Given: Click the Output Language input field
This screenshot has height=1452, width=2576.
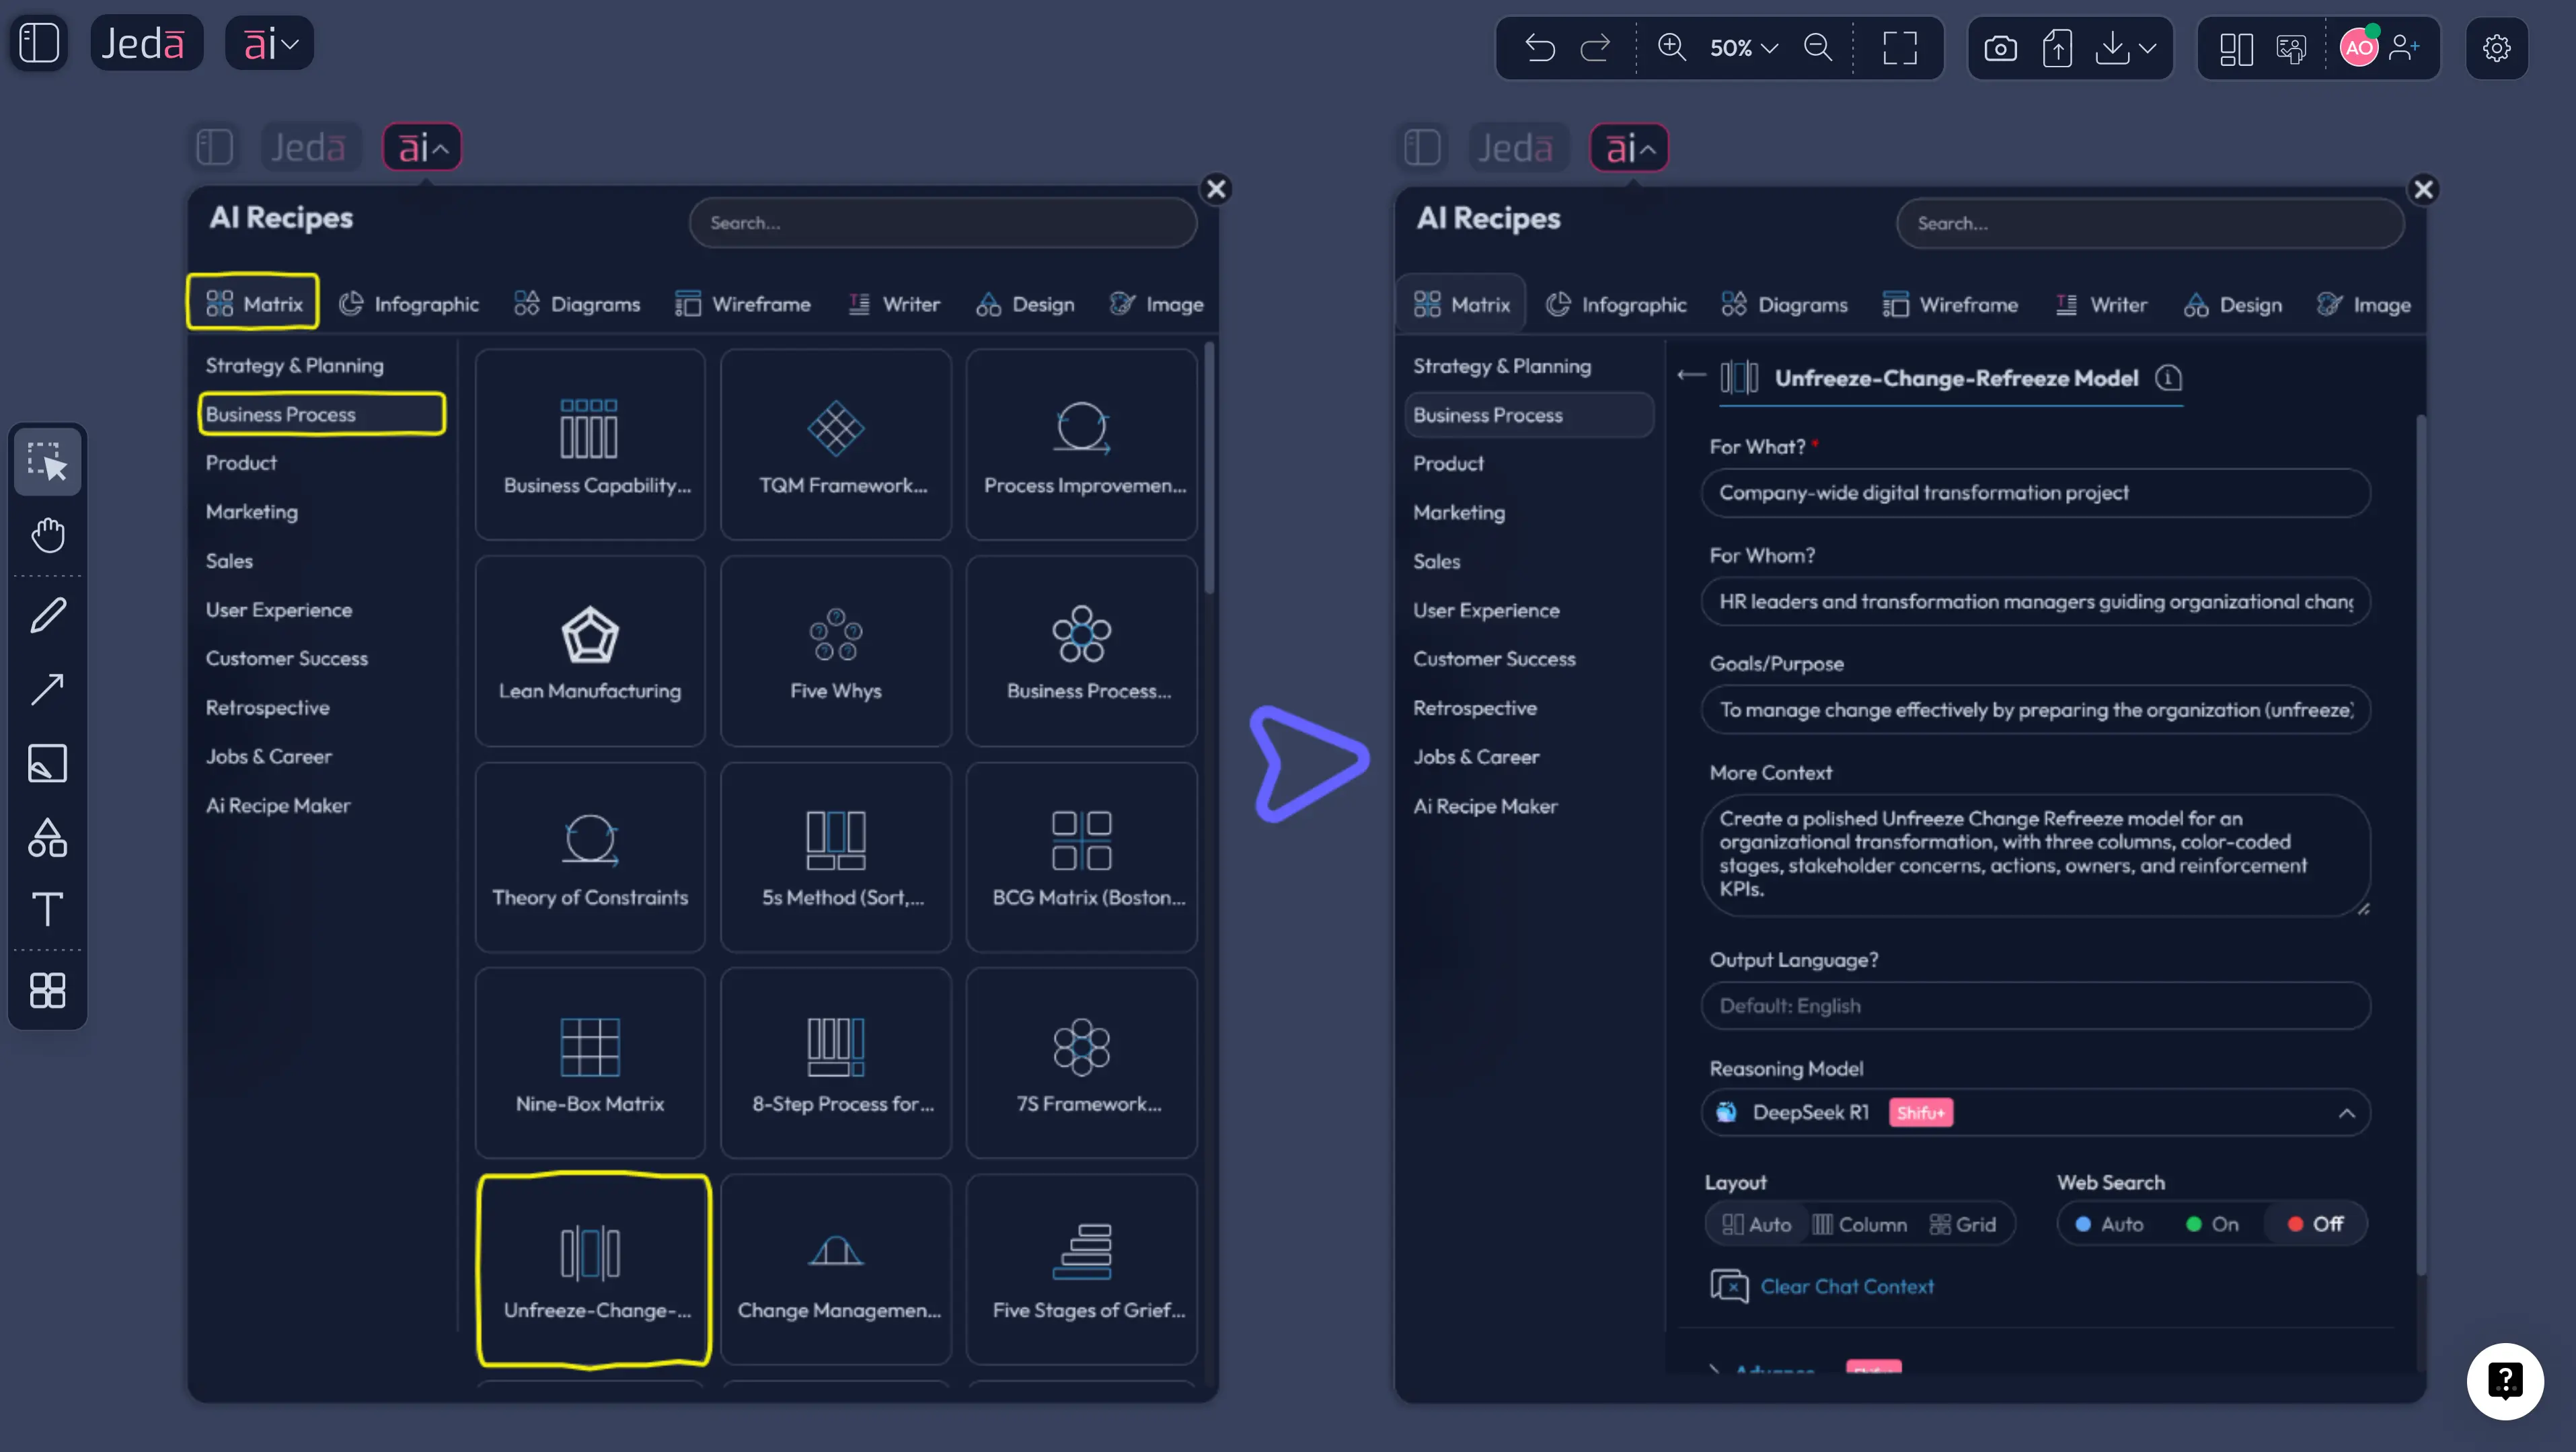Looking at the screenshot, I should tap(2035, 1005).
